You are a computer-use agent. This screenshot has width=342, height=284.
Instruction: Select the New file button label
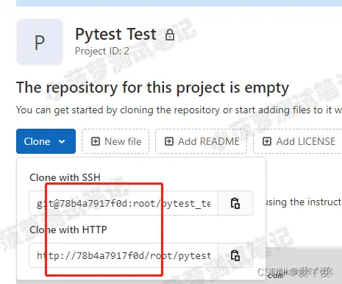click(x=123, y=141)
